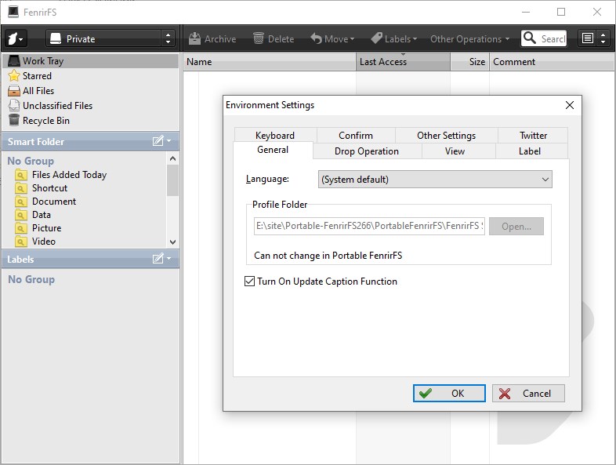Open the FenrirFS main menu icon
Screen dimensions: 616x465
pyautogui.click(x=16, y=38)
